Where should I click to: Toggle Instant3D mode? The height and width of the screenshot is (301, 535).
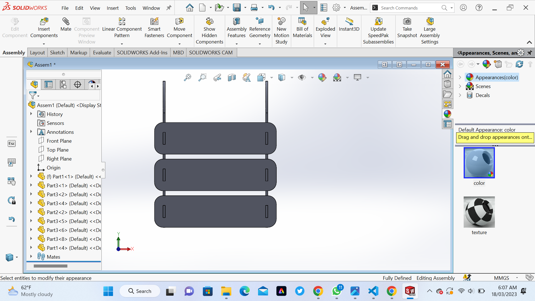(349, 25)
